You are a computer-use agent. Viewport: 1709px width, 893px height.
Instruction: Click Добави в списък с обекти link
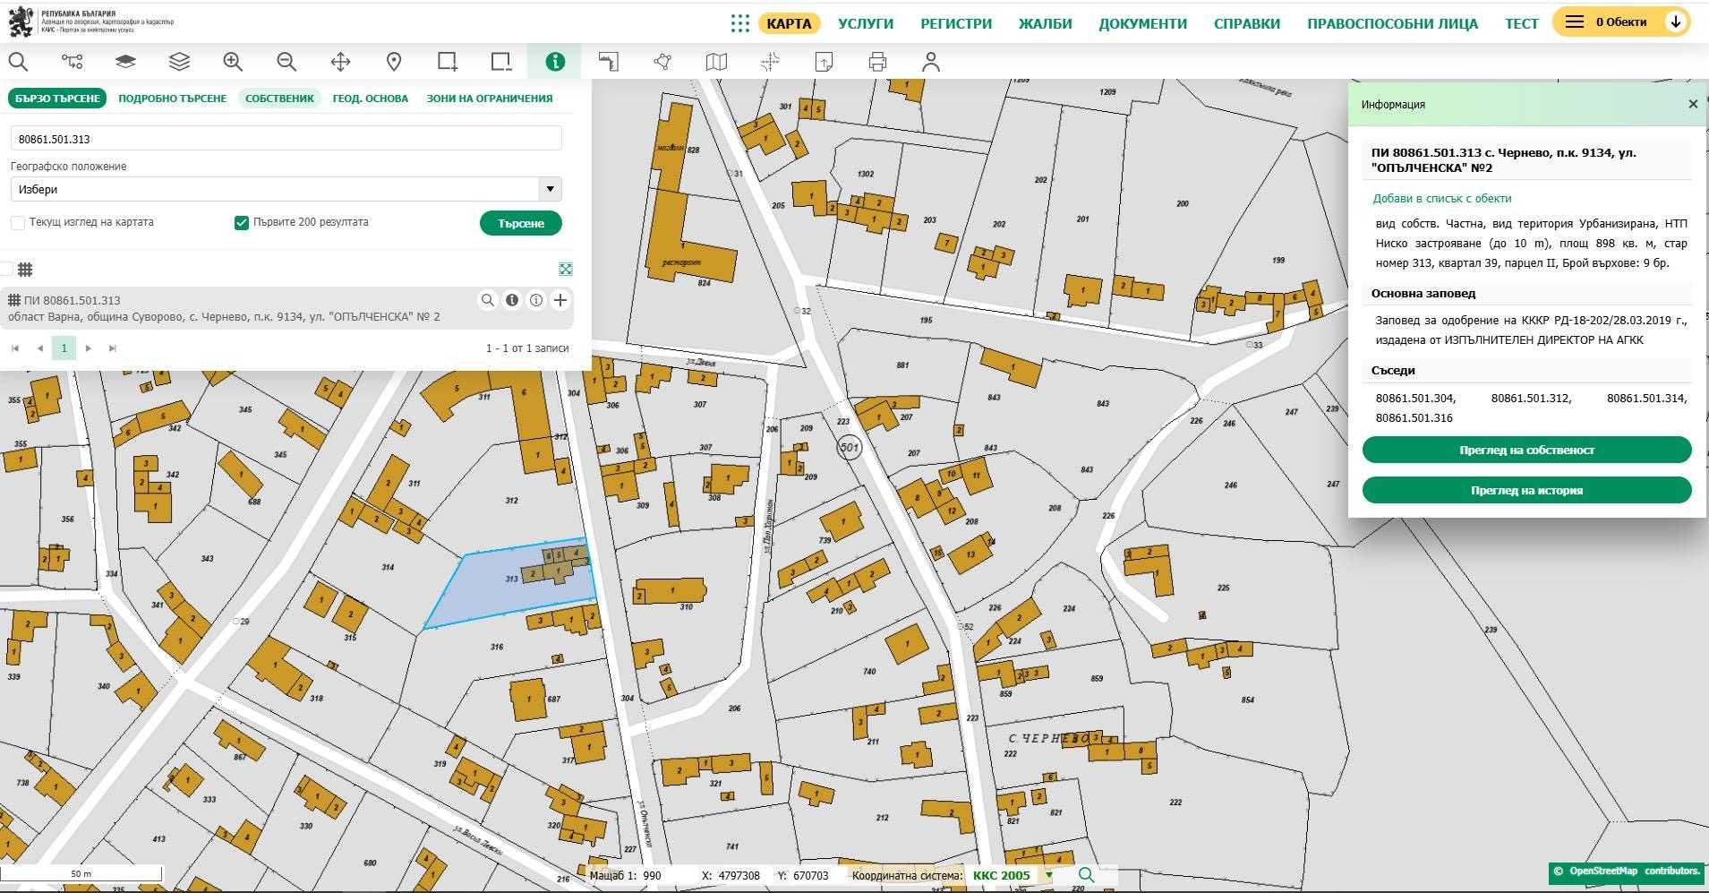(x=1441, y=198)
